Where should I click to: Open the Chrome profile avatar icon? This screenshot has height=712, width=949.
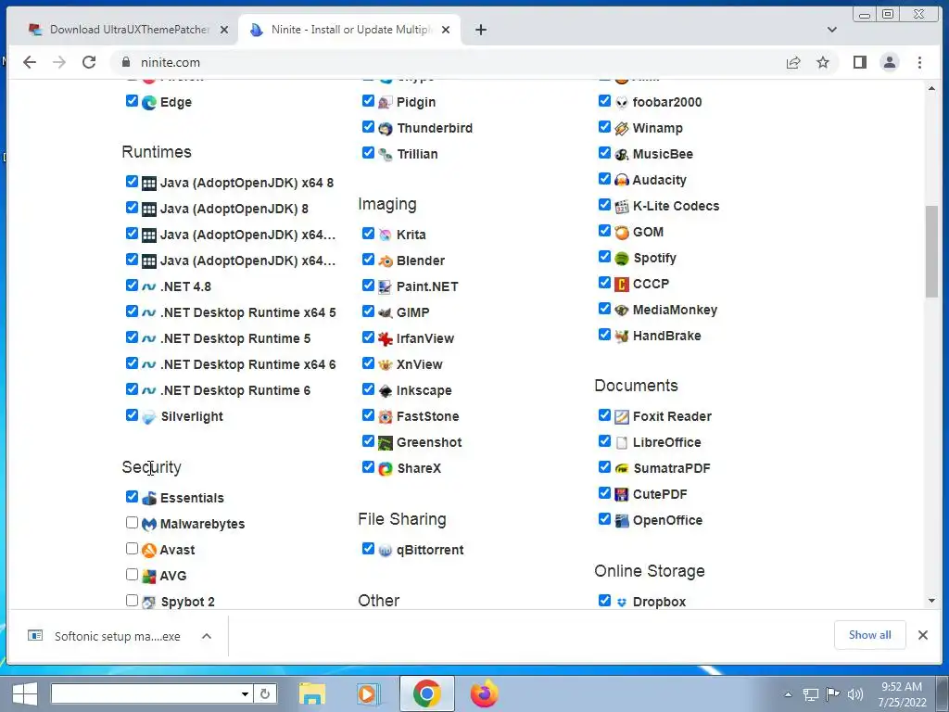(x=889, y=62)
